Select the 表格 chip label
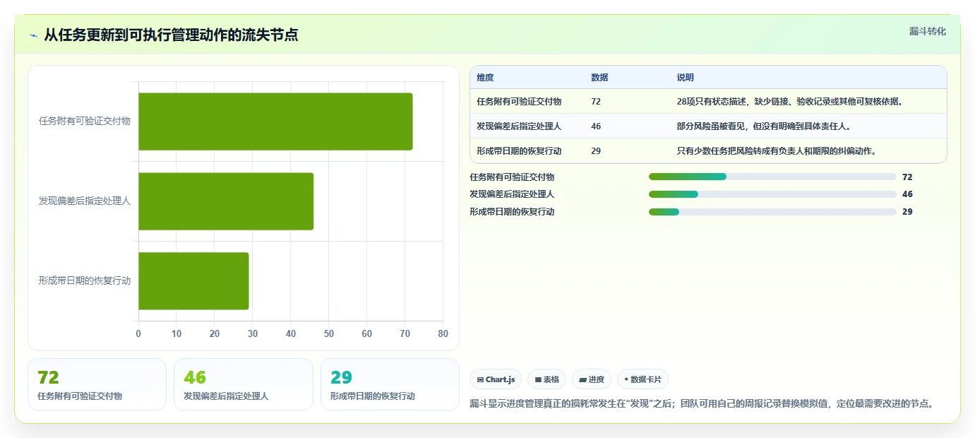 pos(551,379)
